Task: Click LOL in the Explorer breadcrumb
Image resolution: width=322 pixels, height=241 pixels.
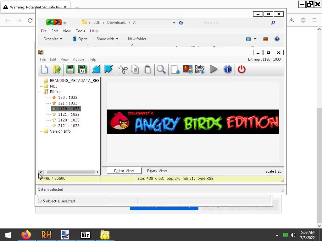Action: tap(97, 23)
